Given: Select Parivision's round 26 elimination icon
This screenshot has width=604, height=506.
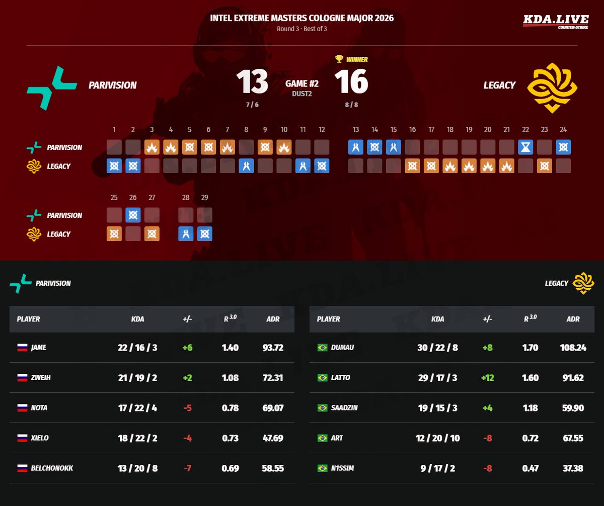Looking at the screenshot, I should (x=133, y=215).
